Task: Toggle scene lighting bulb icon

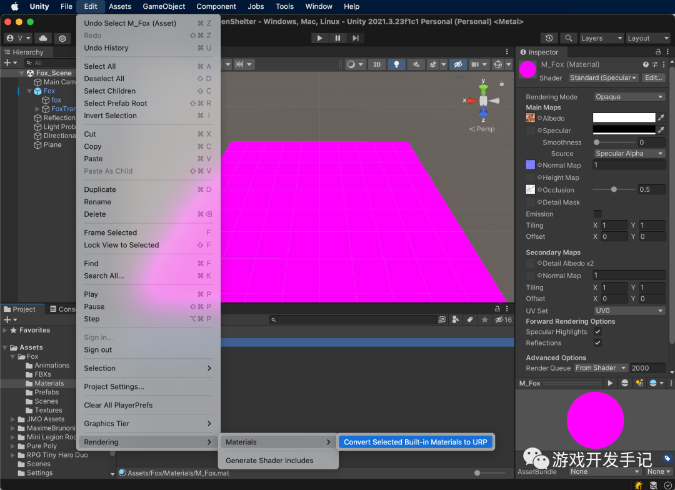Action: point(396,64)
